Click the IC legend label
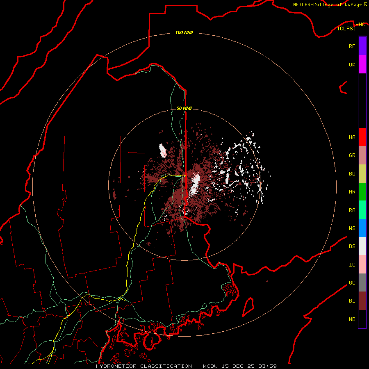The width and height of the screenshot is (369, 369). tap(352, 265)
